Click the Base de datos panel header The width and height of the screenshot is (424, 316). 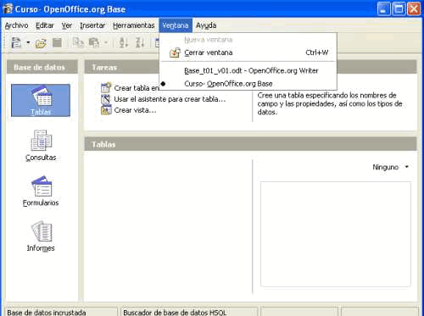42,67
